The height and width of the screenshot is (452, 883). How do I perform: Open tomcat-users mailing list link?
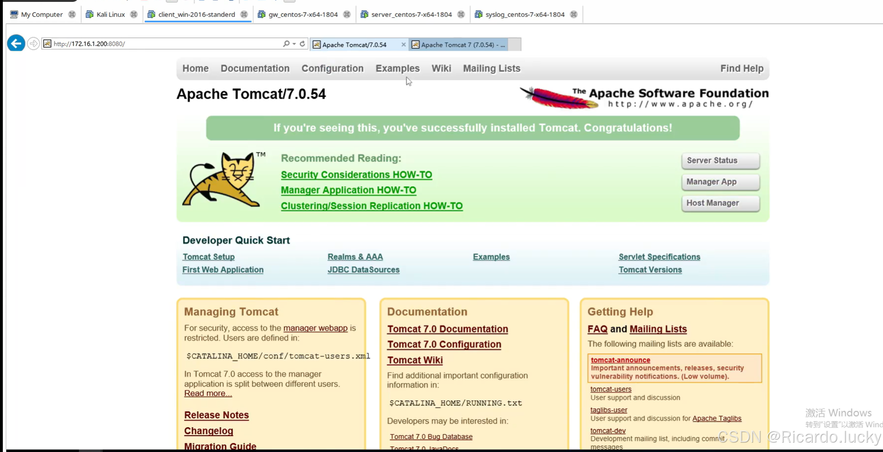[611, 389]
